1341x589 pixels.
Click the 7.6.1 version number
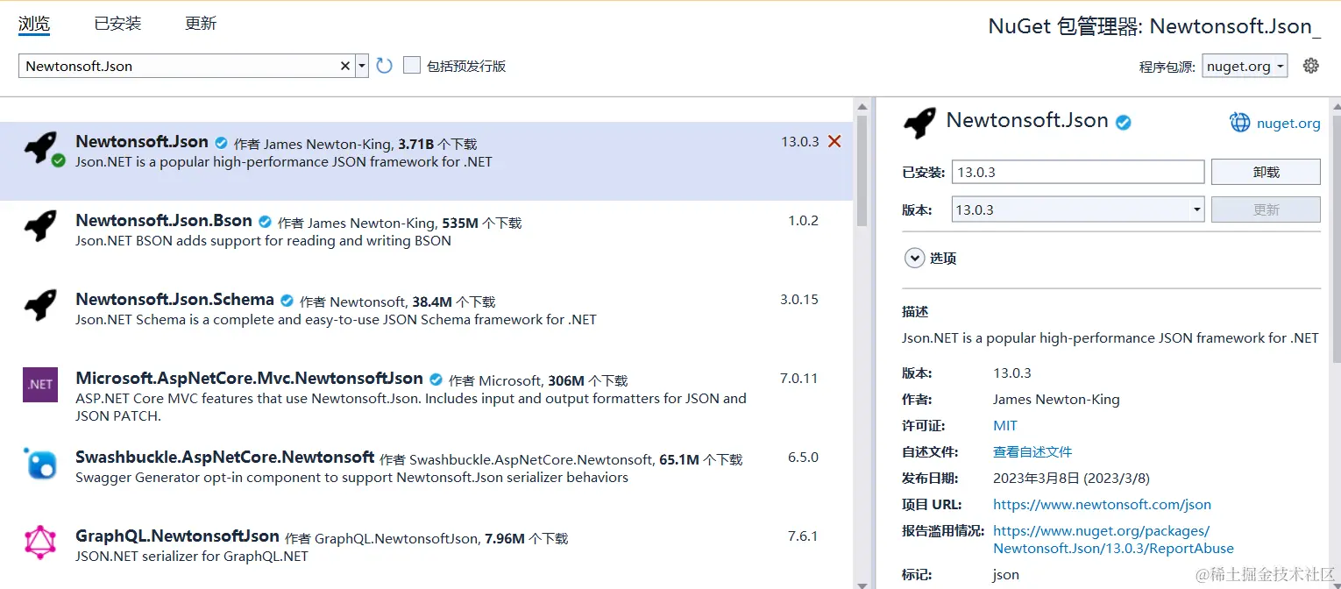pos(803,536)
